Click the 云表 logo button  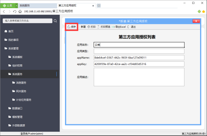pos(8,5)
